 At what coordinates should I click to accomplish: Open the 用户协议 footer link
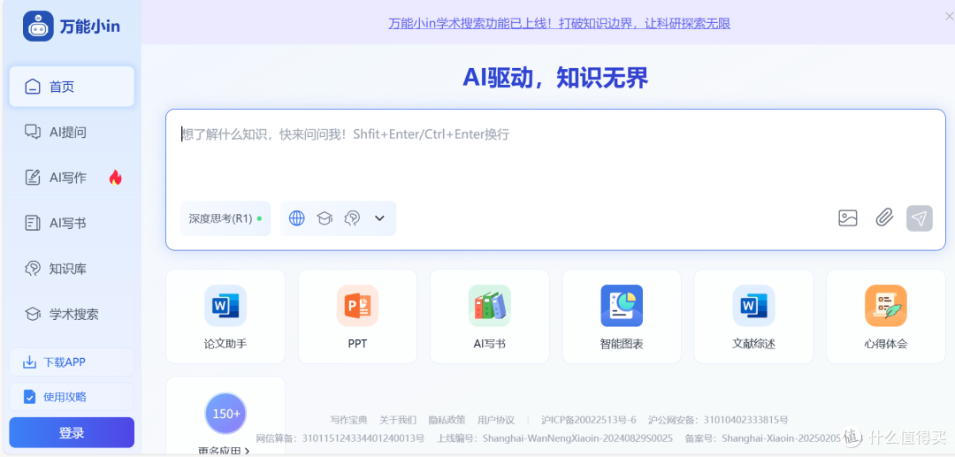click(x=496, y=420)
